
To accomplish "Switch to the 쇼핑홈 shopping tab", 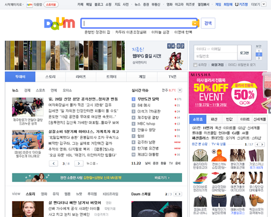I will (x=198, y=119).
